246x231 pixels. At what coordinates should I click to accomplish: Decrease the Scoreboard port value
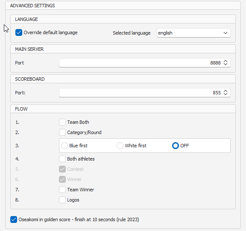point(225,94)
